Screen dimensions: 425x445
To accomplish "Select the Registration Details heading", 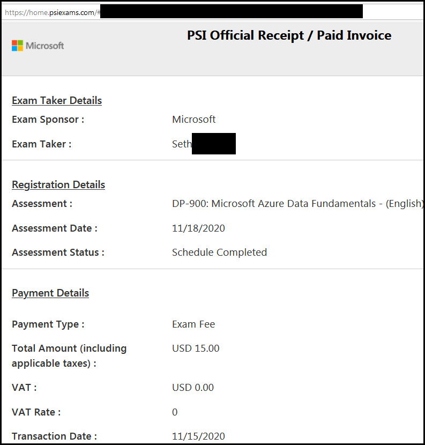I will (58, 185).
